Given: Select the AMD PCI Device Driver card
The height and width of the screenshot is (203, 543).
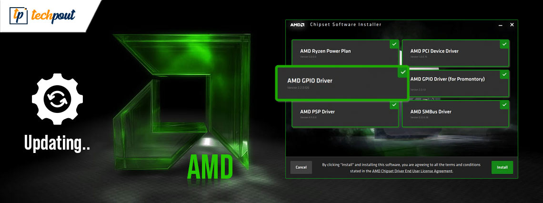Looking at the screenshot, I should click(x=455, y=53).
